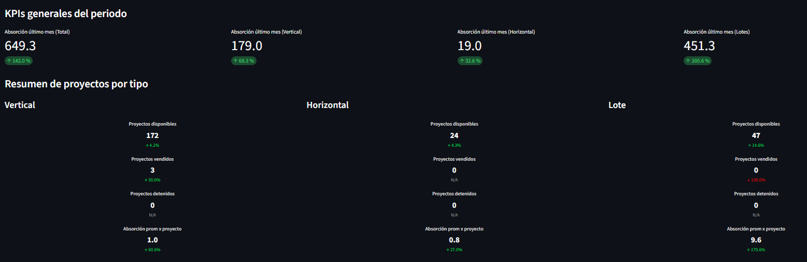Click the Horizontal section title
Viewport: 807px width, 262px height.
click(x=328, y=105)
